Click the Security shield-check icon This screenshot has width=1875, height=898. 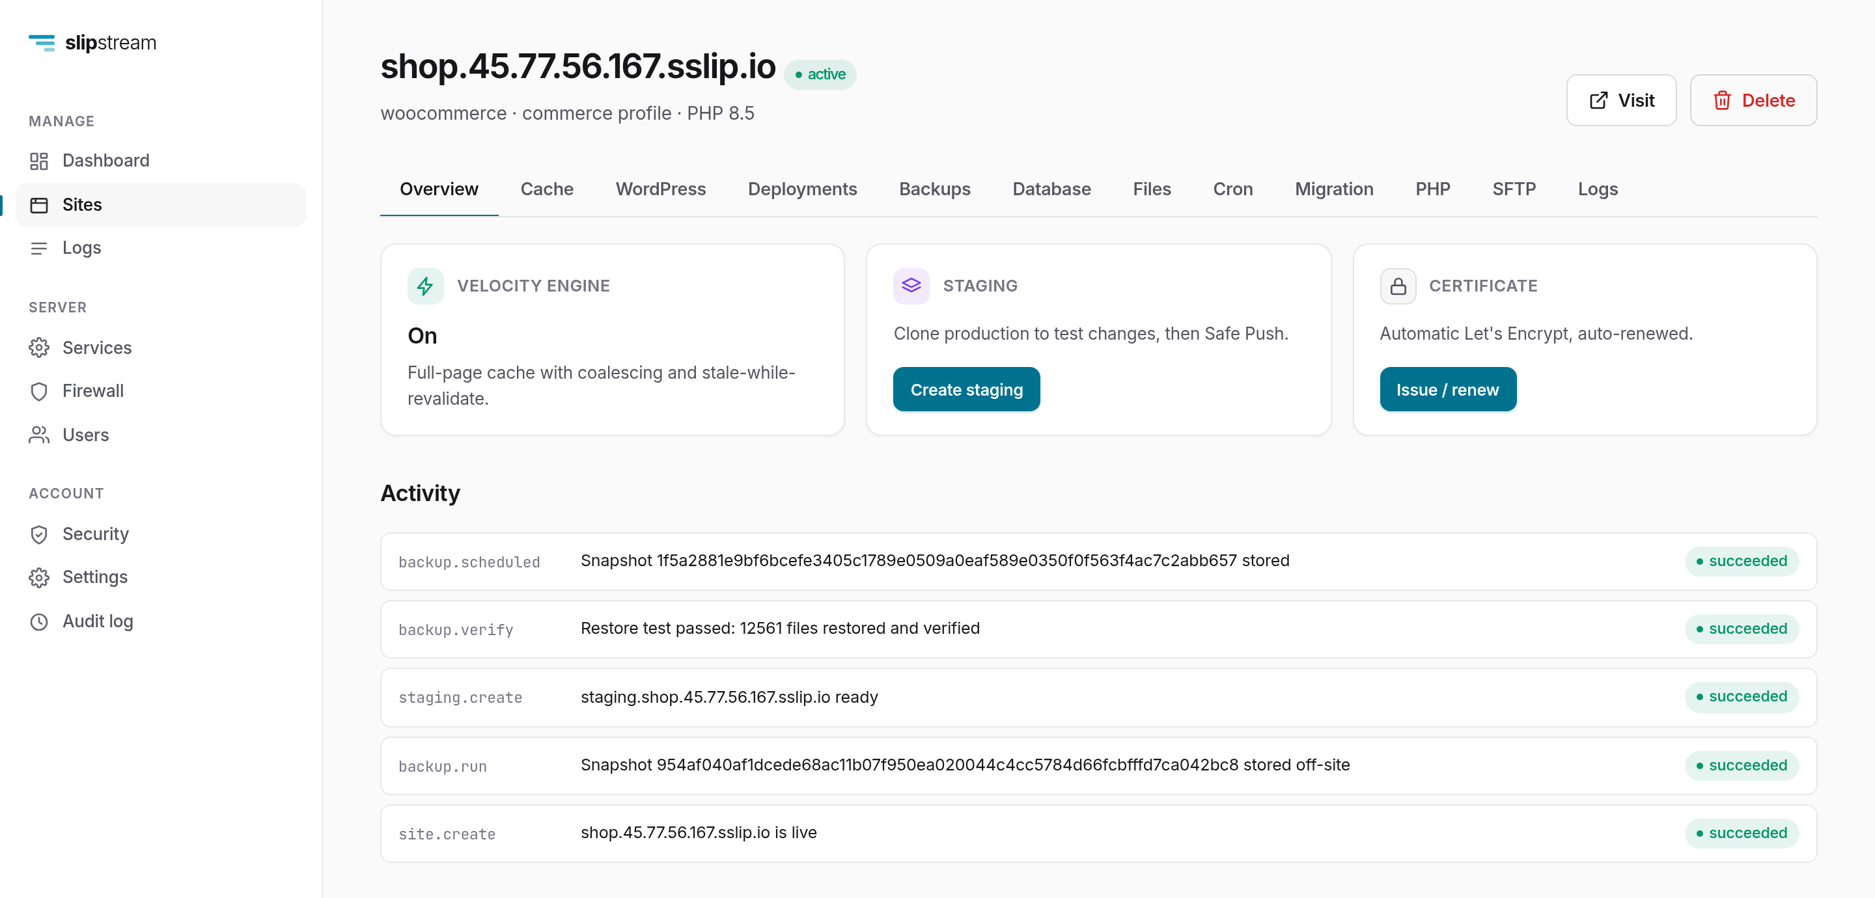point(38,534)
